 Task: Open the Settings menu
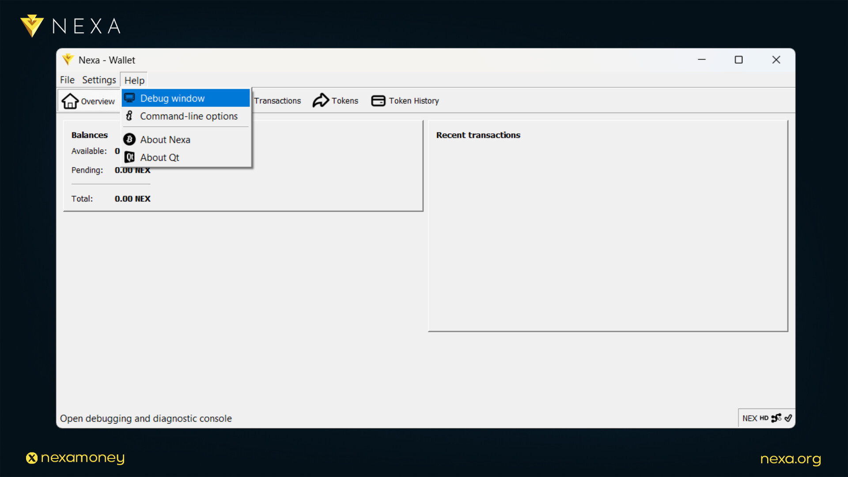point(99,80)
